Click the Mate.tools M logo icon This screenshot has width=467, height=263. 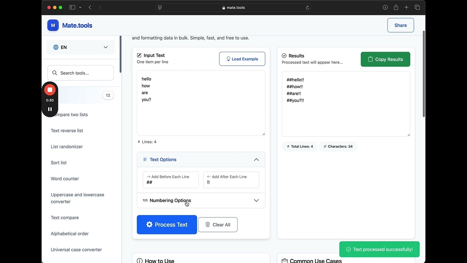tap(53, 25)
